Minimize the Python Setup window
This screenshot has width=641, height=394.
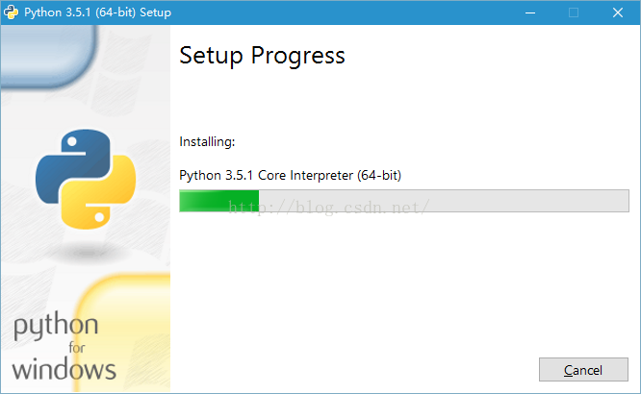click(530, 12)
